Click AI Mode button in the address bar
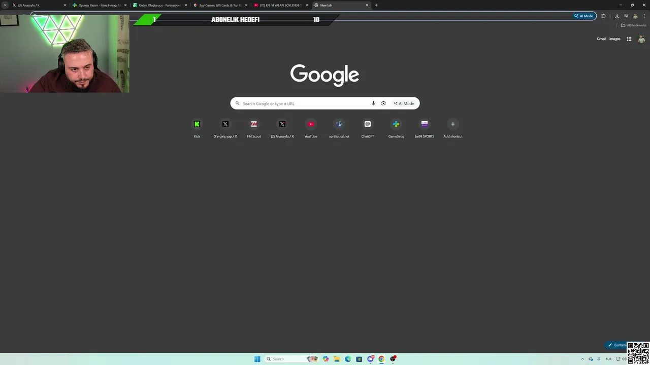Image resolution: width=650 pixels, height=365 pixels. tap(583, 16)
